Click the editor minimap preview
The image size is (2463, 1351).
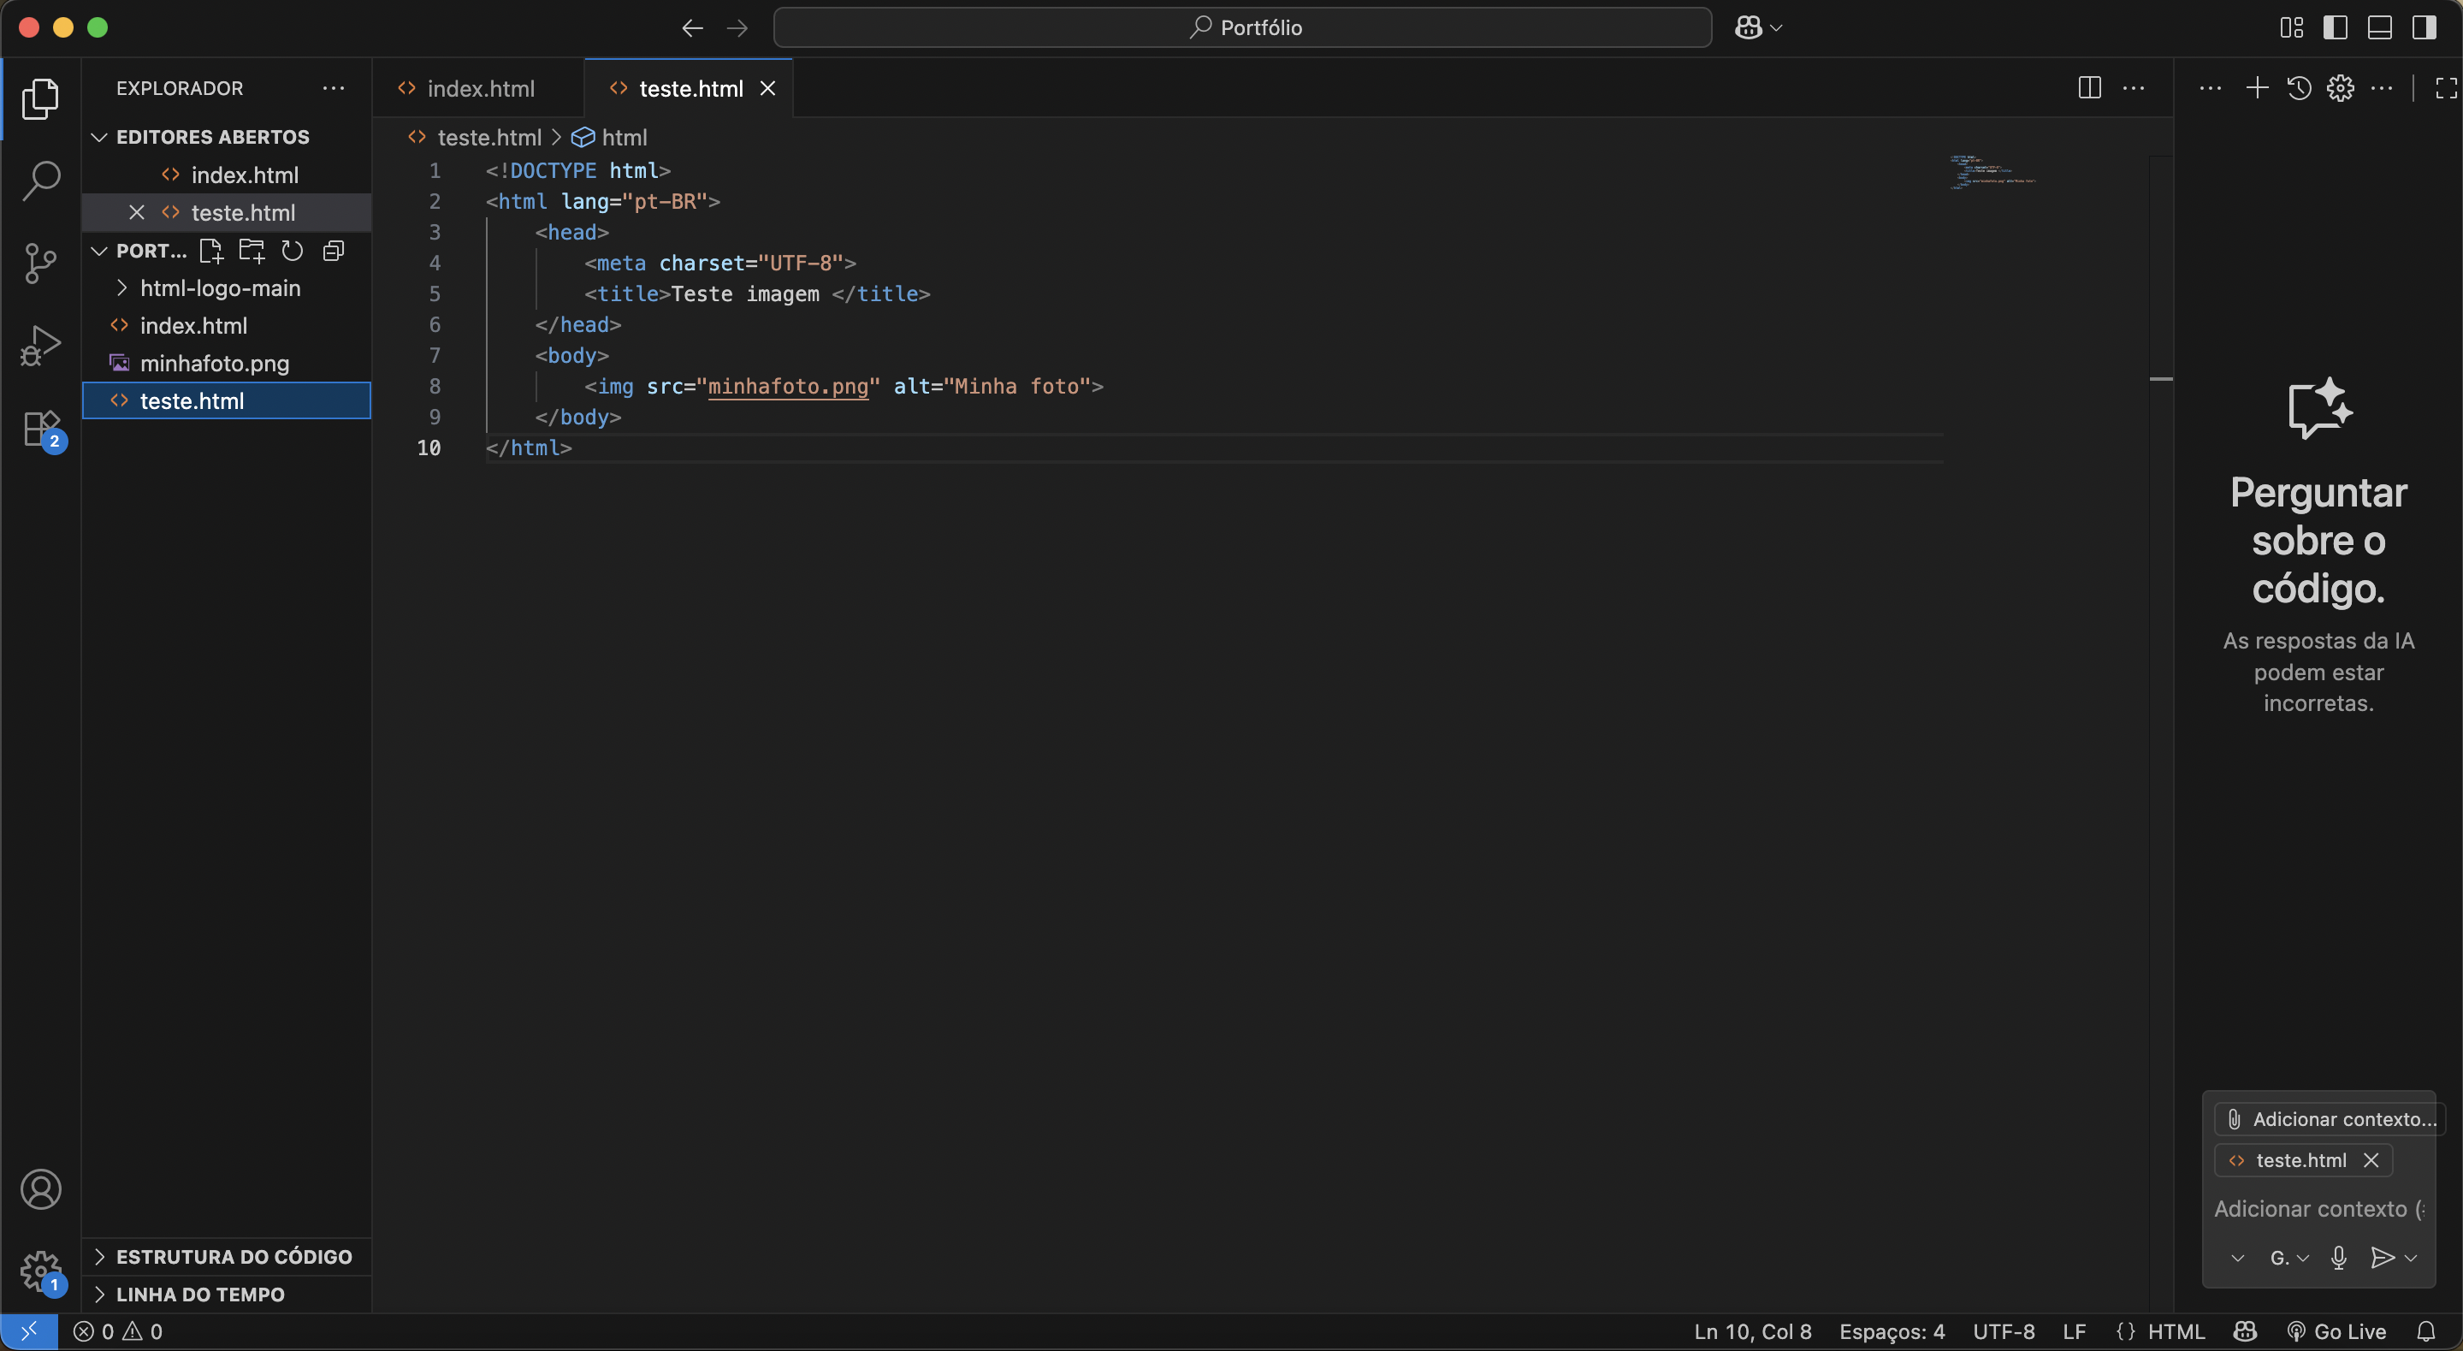point(1993,172)
